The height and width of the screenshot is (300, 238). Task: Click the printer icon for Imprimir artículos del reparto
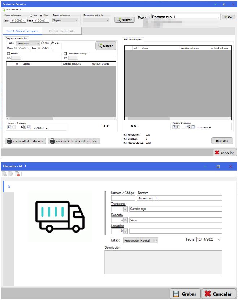click(x=9, y=141)
